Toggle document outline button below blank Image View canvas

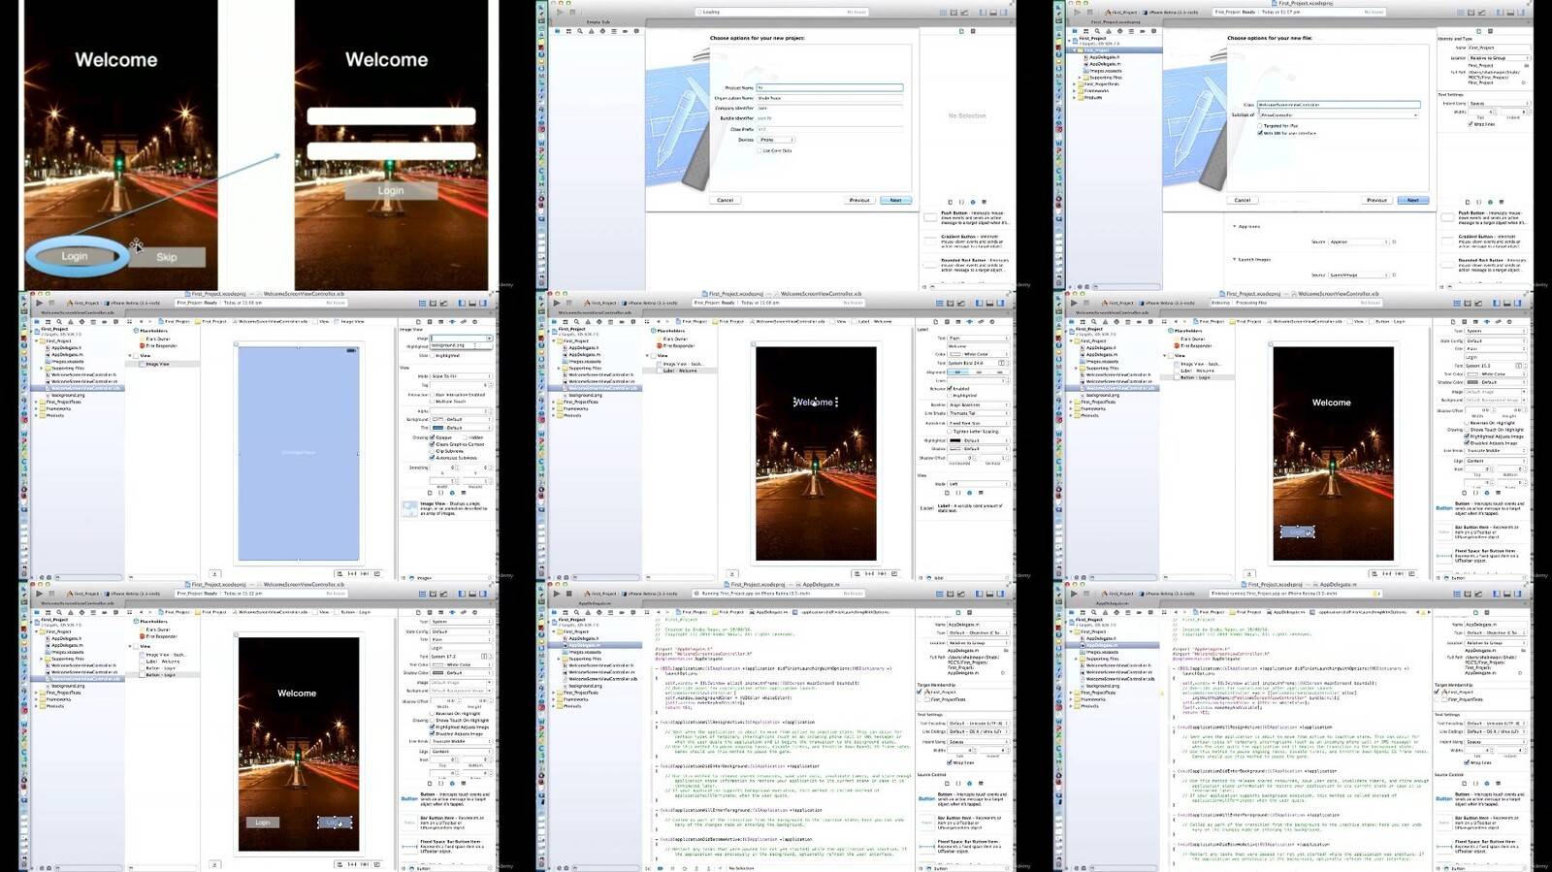[x=215, y=573]
